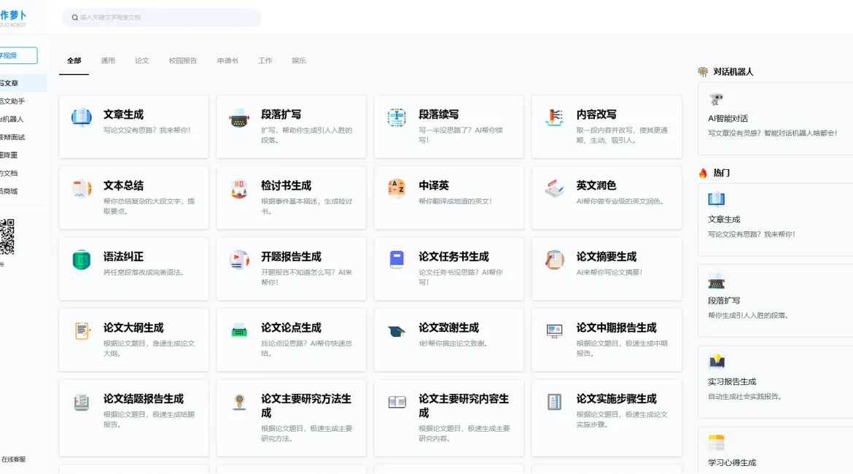Click the text "帮你翻译成地道的英文!"
This screenshot has height=474, width=853.
coord(456,201)
